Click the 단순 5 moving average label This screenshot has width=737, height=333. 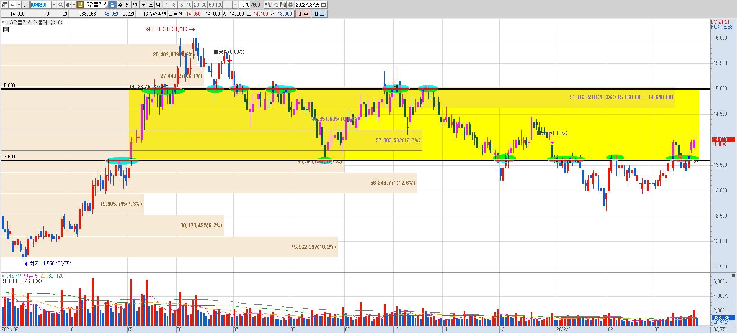point(31,276)
